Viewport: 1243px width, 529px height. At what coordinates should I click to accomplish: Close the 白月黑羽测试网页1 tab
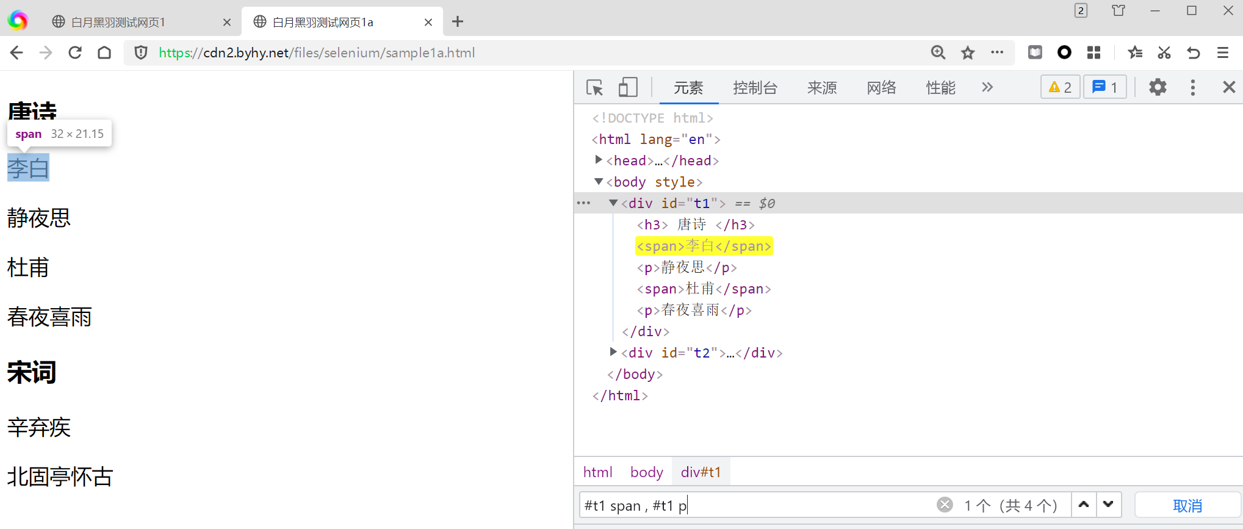tap(227, 23)
